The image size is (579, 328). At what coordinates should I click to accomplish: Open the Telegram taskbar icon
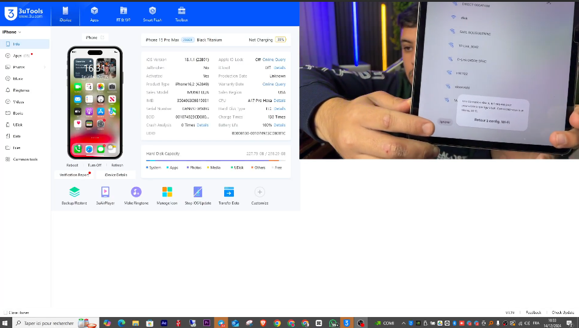221,323
